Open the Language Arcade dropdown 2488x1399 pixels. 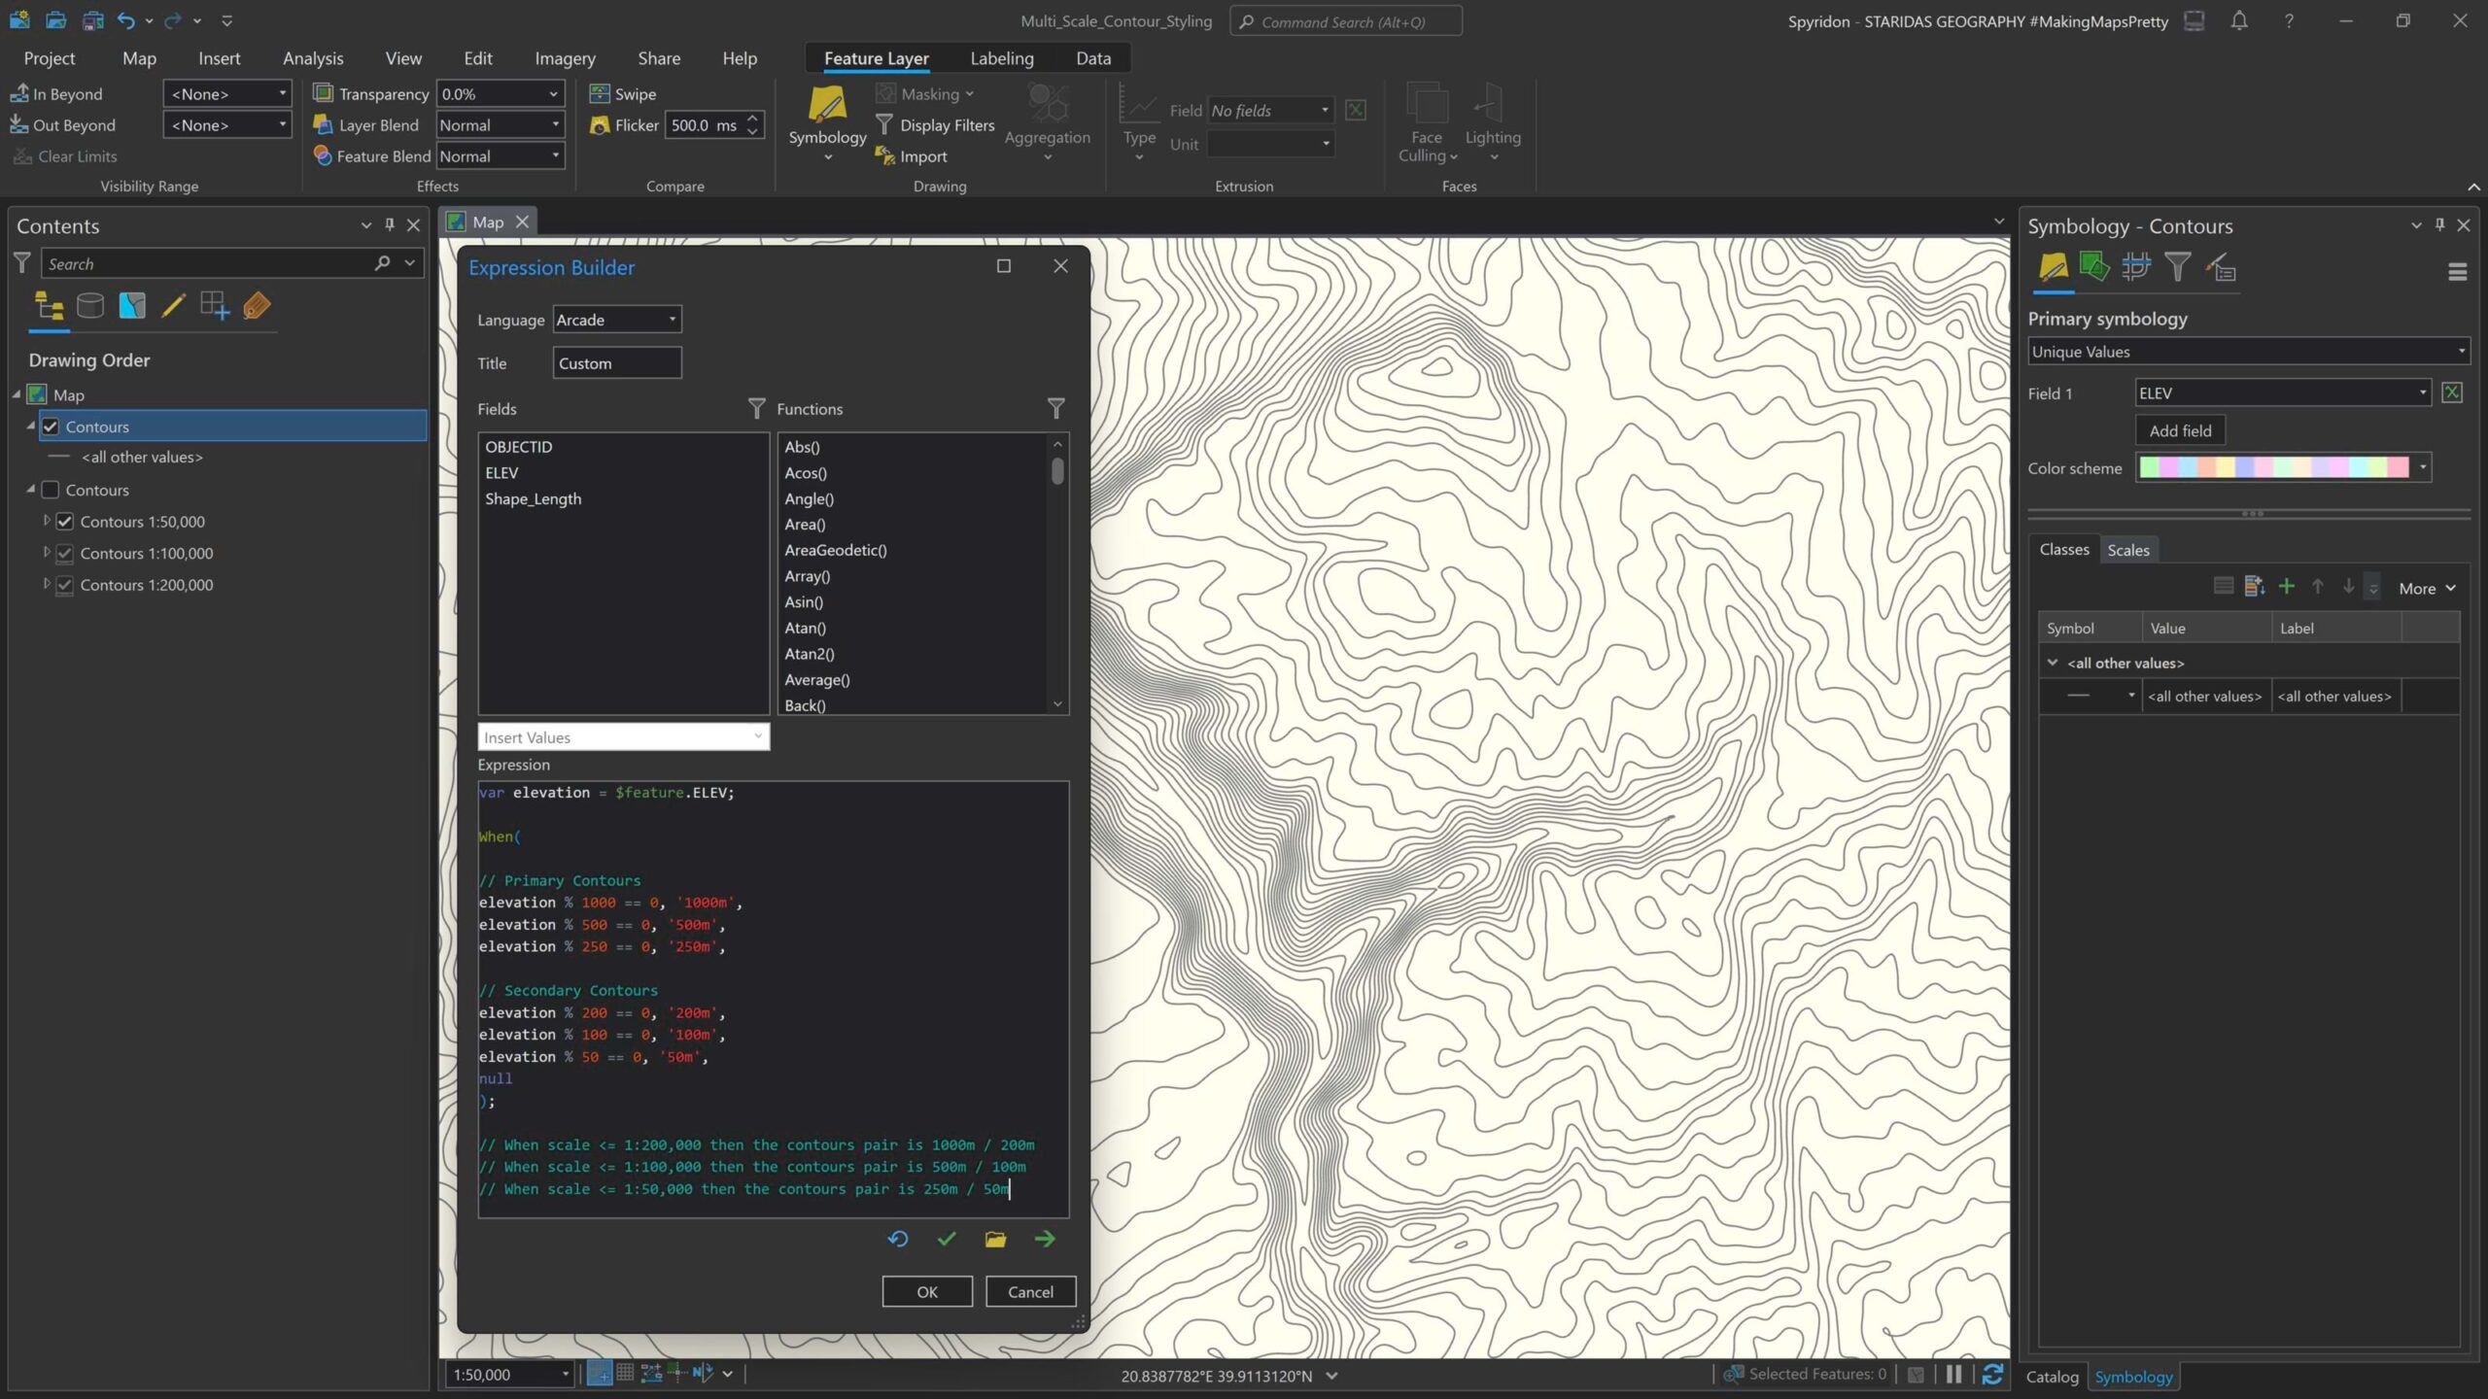[x=617, y=320]
